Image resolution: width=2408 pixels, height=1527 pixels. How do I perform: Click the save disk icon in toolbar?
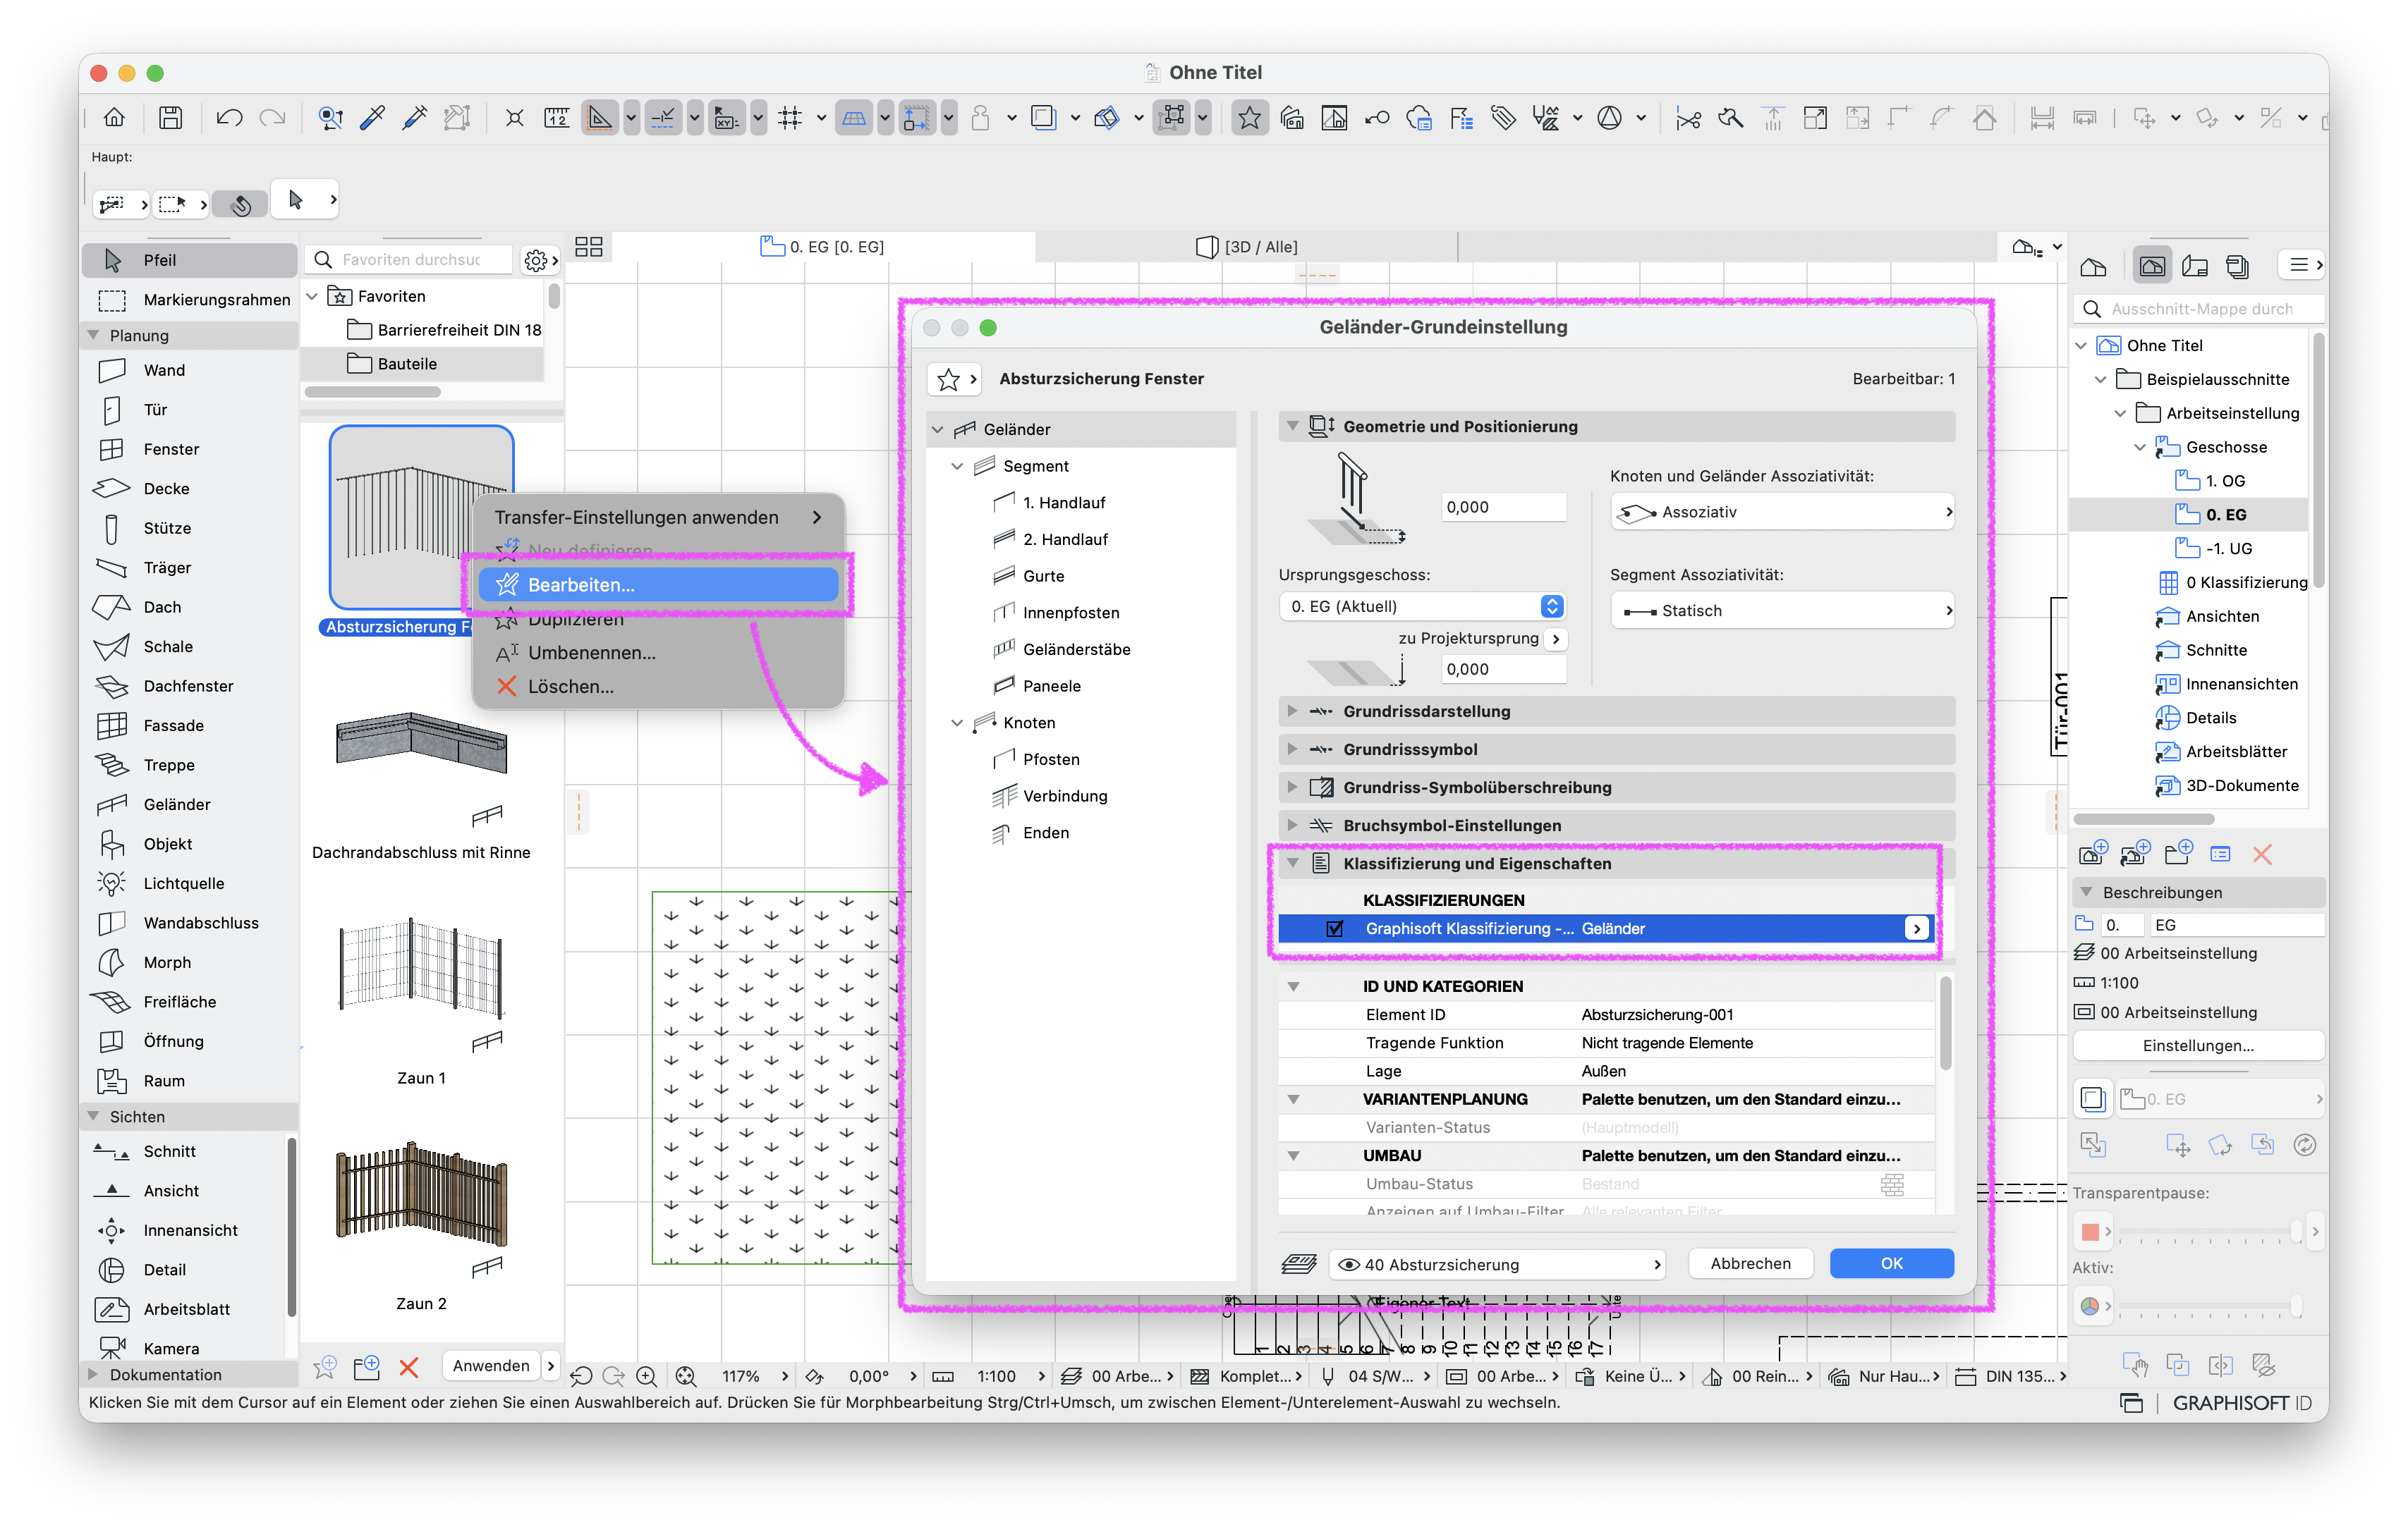pyautogui.click(x=171, y=118)
